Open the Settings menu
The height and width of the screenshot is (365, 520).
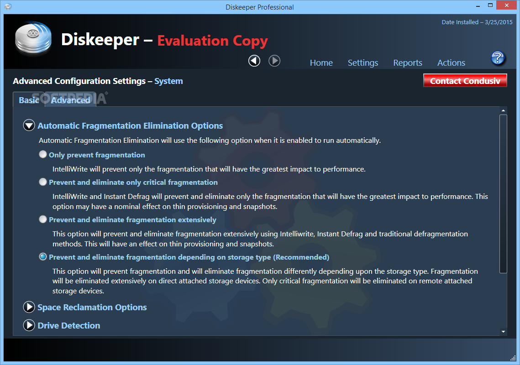coord(363,63)
